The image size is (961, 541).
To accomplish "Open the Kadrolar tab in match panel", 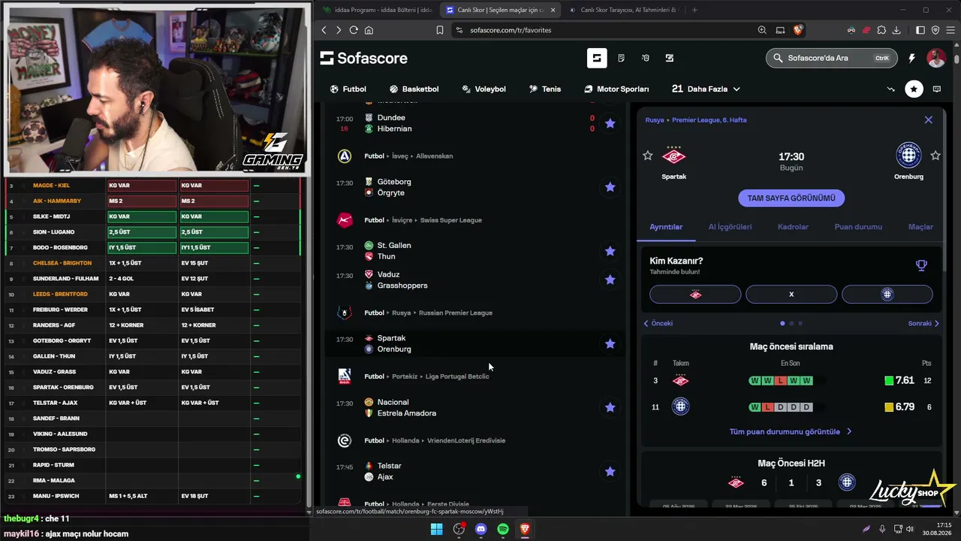I will [x=793, y=227].
